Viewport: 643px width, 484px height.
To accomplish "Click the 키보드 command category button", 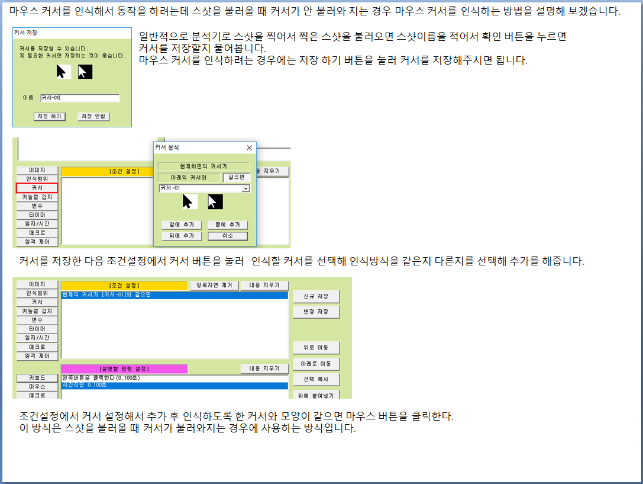I will tap(37, 377).
